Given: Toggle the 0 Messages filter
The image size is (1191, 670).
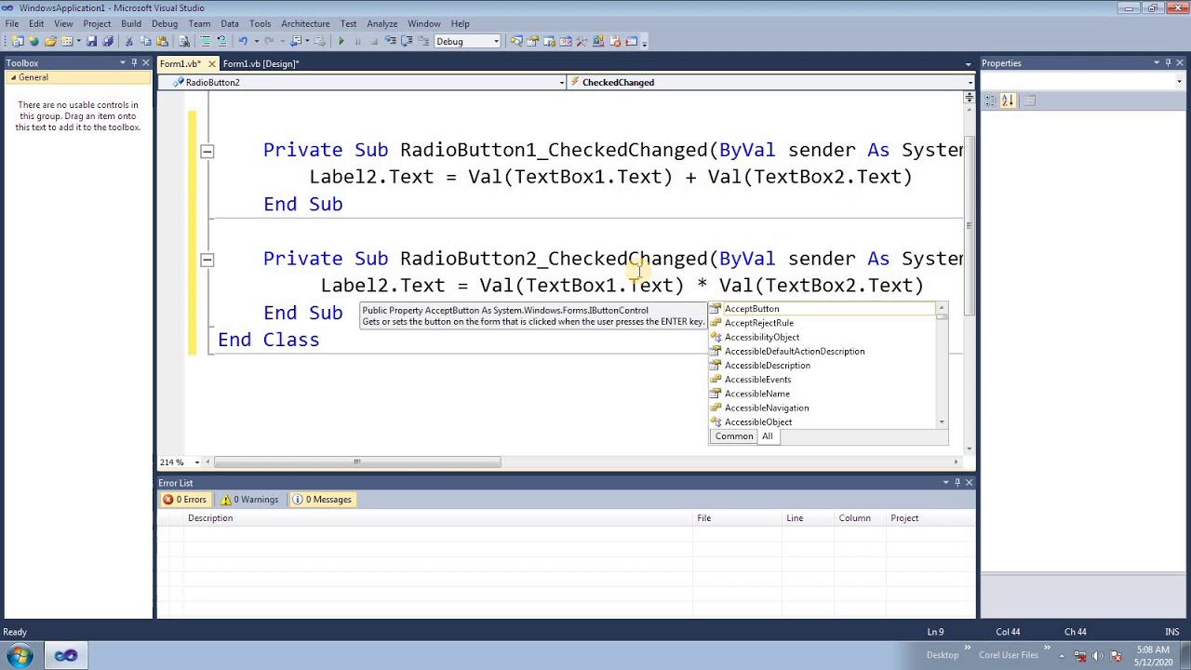Looking at the screenshot, I should (322, 500).
